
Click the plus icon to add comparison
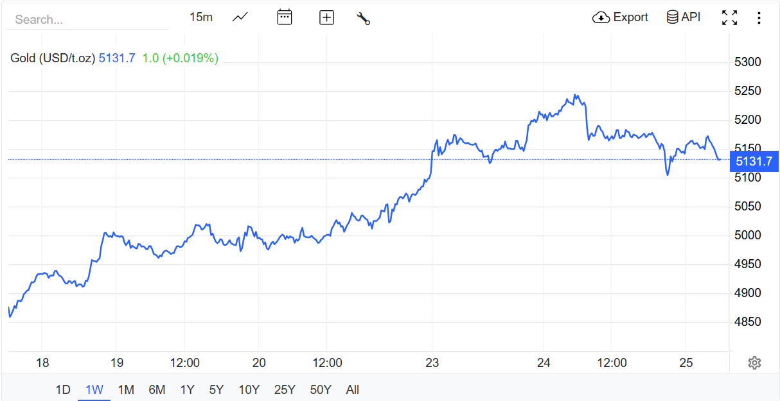327,17
